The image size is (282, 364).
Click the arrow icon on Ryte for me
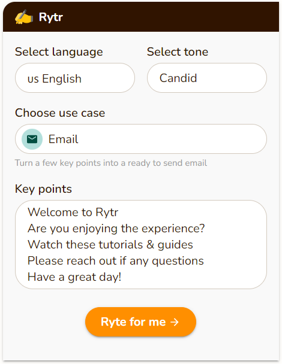pyautogui.click(x=175, y=322)
